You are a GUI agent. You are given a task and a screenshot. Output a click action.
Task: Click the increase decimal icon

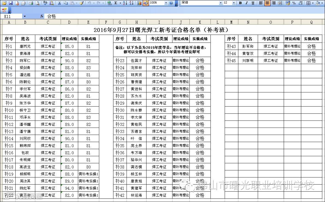point(301,3)
